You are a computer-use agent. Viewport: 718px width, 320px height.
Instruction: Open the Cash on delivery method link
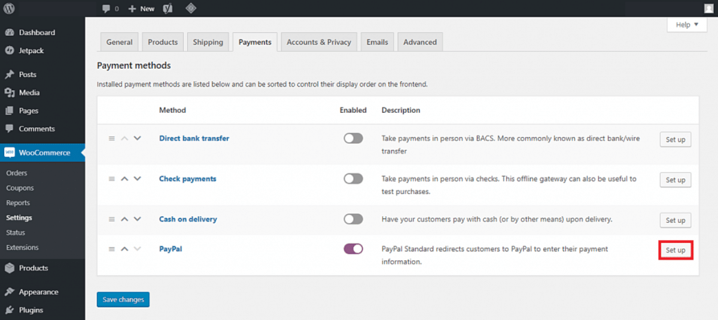tap(188, 219)
